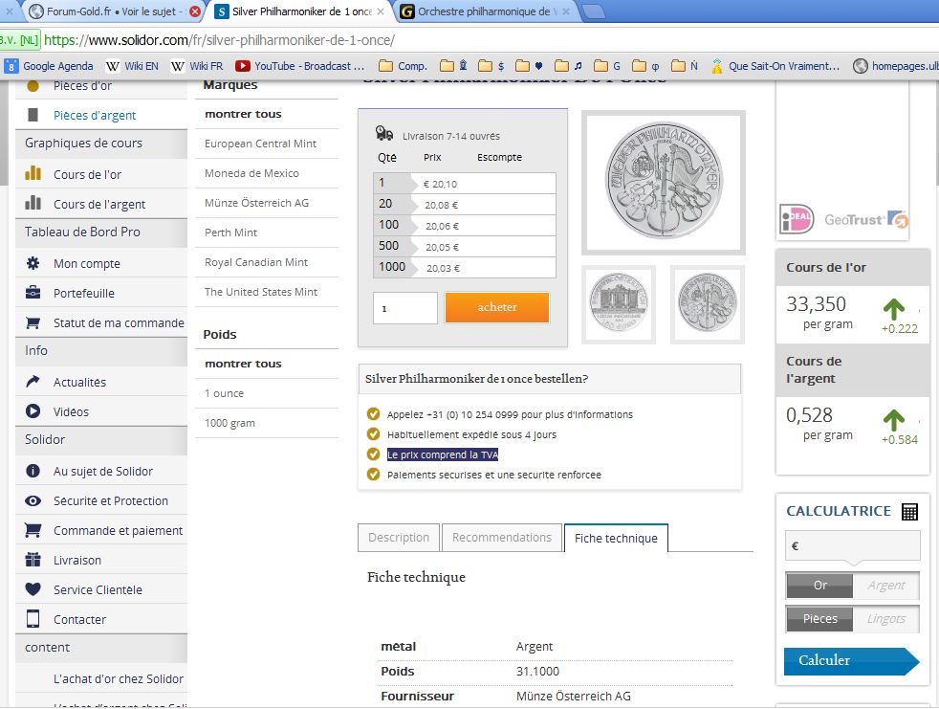Image resolution: width=939 pixels, height=709 pixels.
Task: Click the coin reverse thumbnail showing the organ
Action: [620, 304]
